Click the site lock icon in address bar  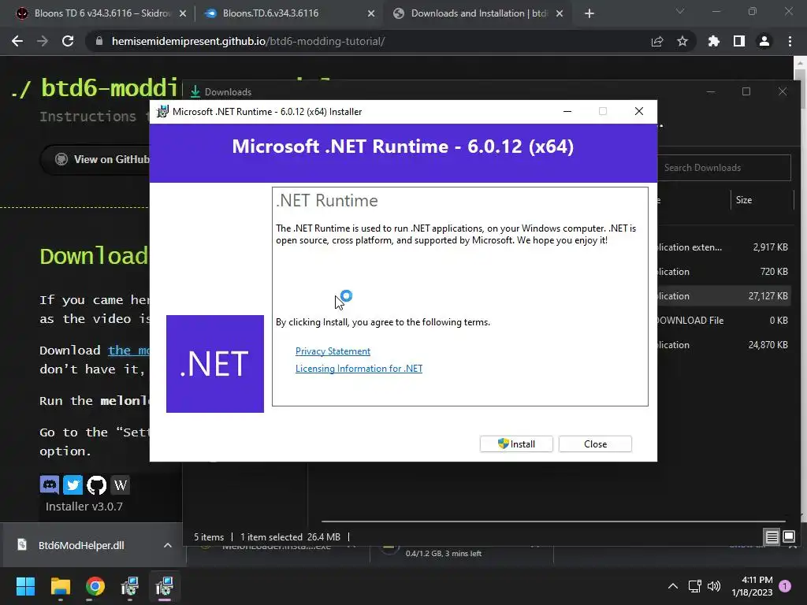click(x=99, y=41)
